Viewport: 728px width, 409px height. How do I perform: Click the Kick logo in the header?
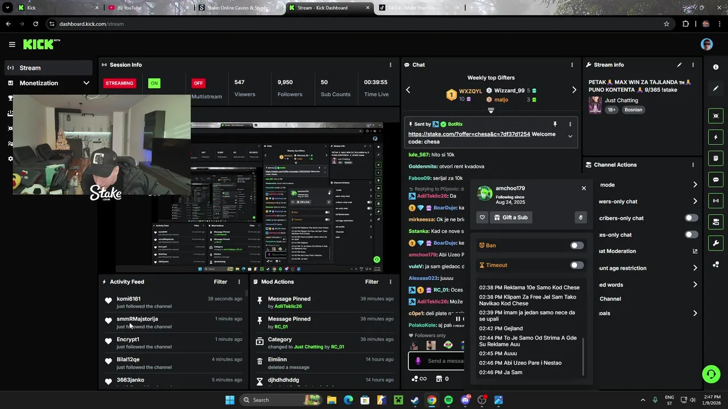(41, 44)
